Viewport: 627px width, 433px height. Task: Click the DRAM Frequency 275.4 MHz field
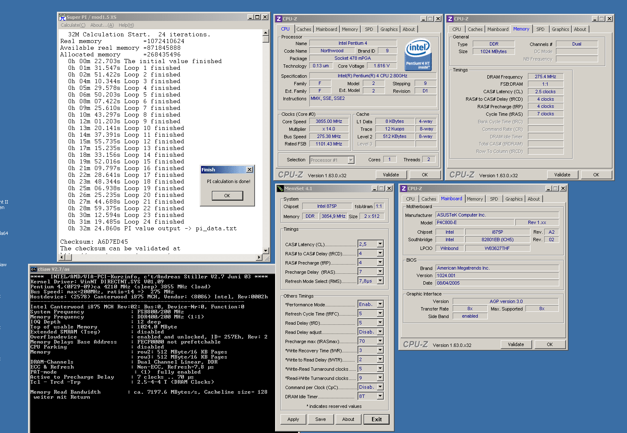(545, 77)
